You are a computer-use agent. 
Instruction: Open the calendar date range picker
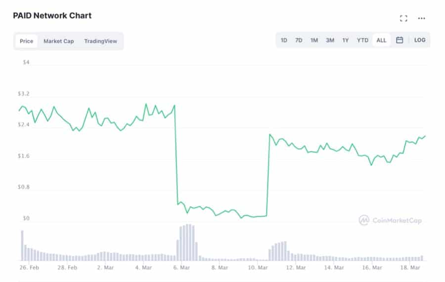coord(400,40)
